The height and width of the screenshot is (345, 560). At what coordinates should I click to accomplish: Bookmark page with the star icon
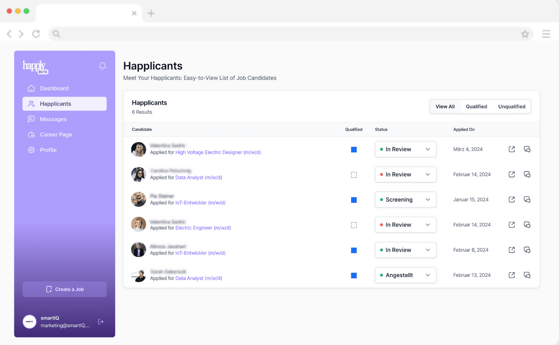(x=525, y=34)
